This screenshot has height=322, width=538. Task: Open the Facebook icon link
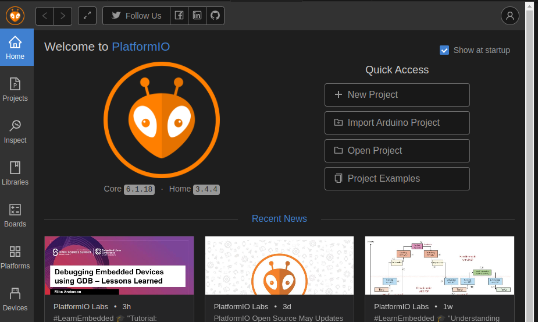click(x=179, y=16)
